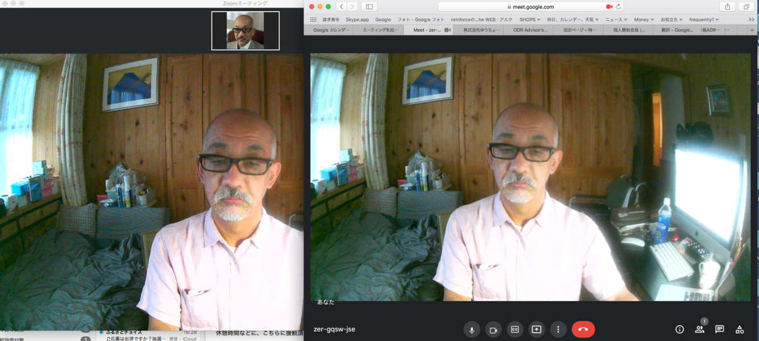The height and width of the screenshot is (341, 759).
Task: Expand ニュース bookmark folder
Action: tap(617, 20)
